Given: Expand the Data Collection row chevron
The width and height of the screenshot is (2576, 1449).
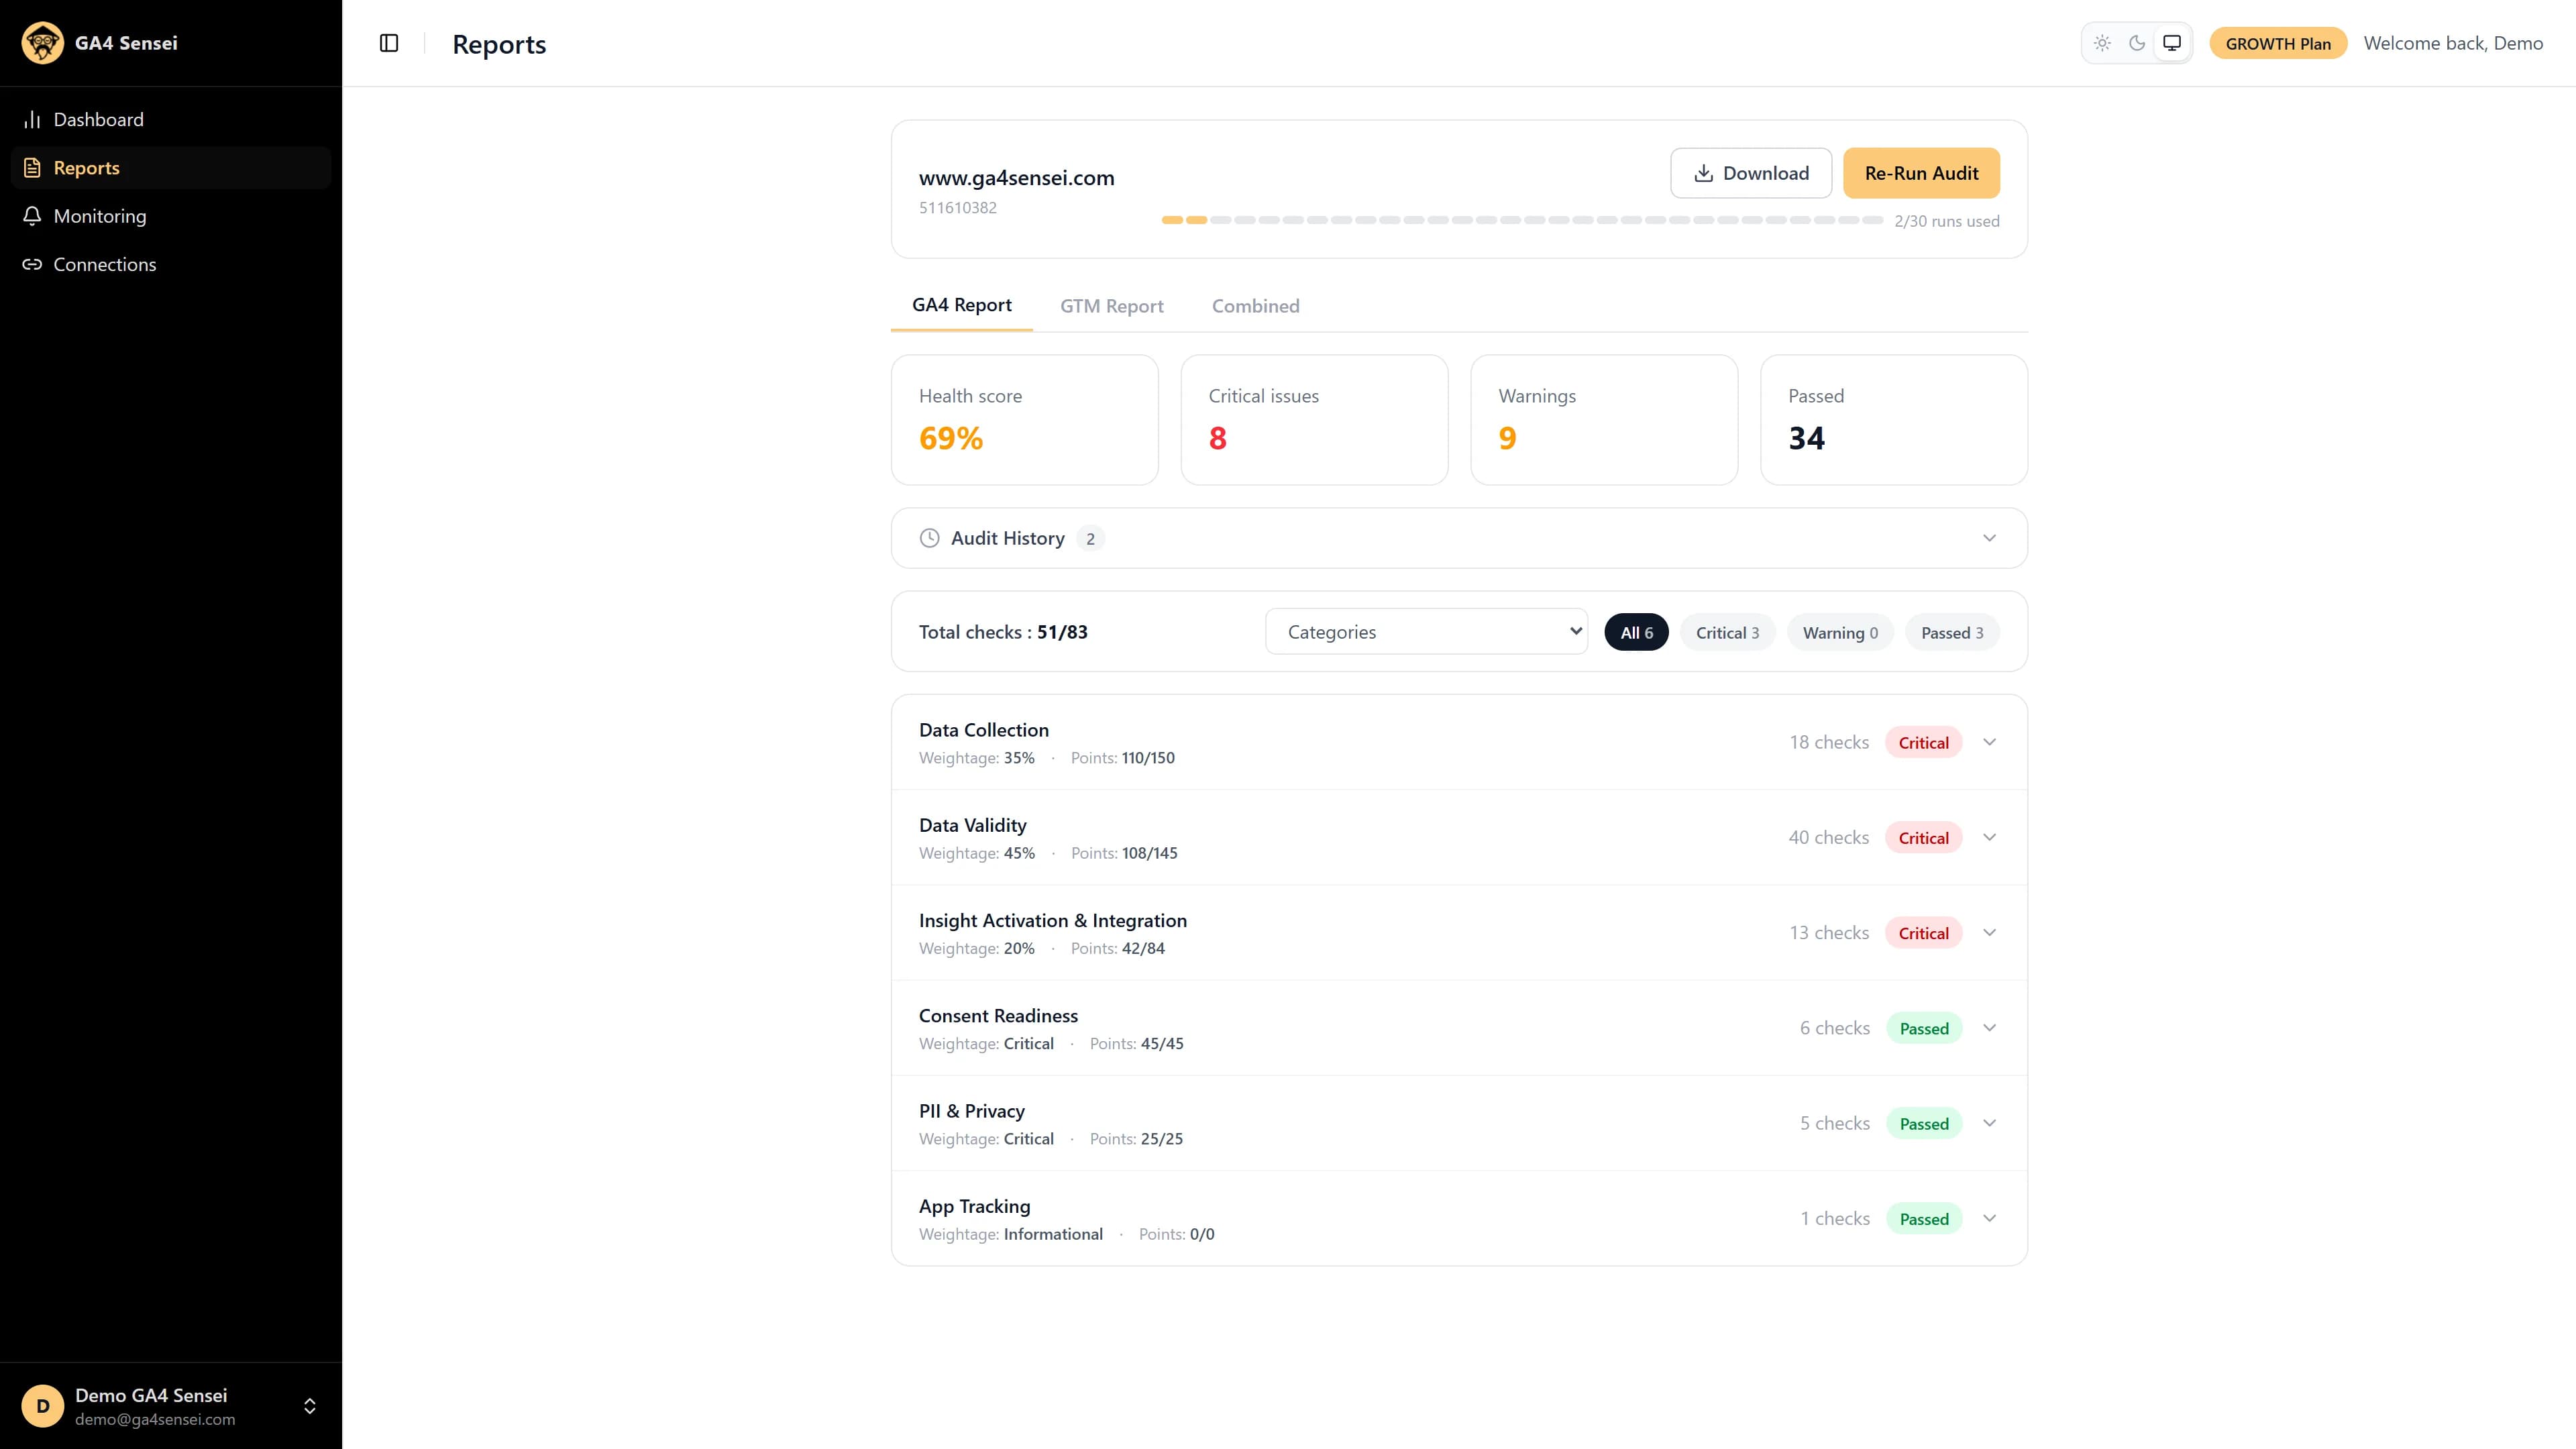Looking at the screenshot, I should [x=1989, y=742].
